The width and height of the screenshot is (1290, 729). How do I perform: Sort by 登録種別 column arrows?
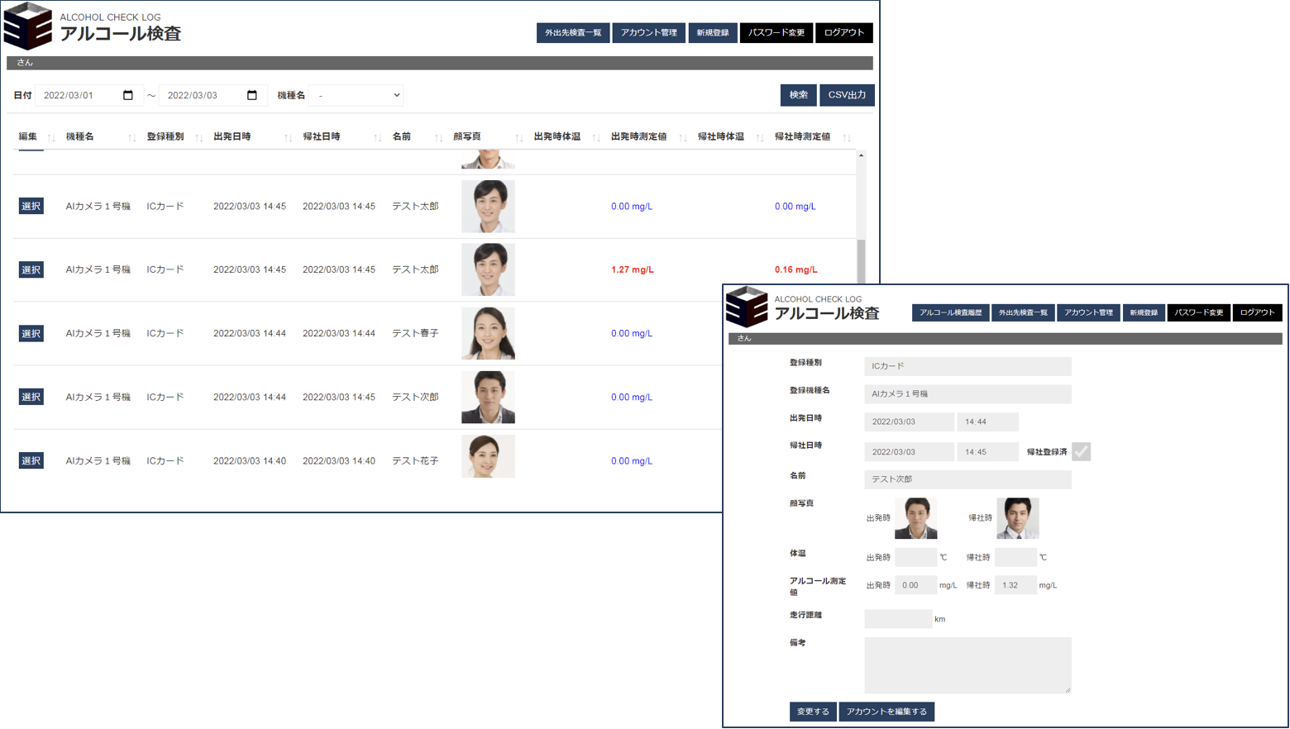click(198, 138)
